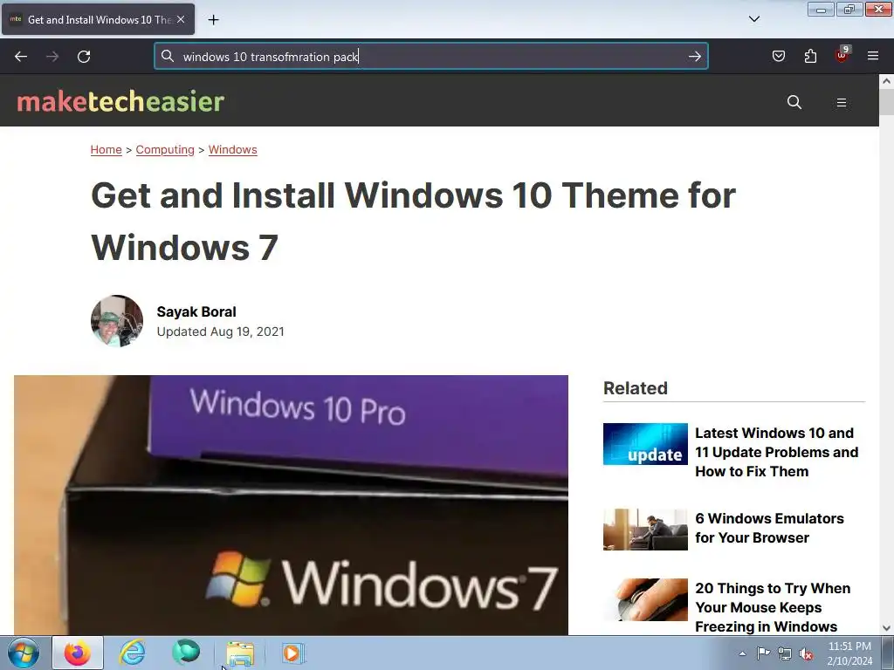
Task: Select the Get and Install Windows 10 tab
Action: [98, 19]
